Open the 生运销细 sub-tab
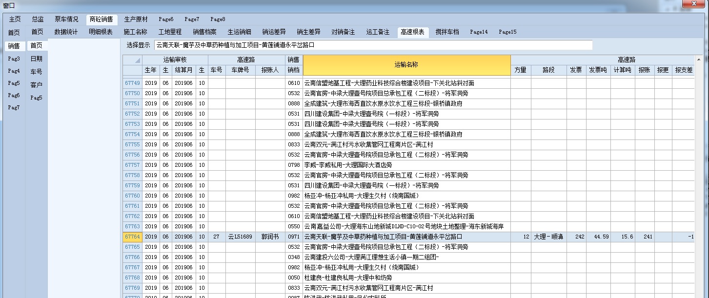The width and height of the screenshot is (709, 298). coord(239,32)
